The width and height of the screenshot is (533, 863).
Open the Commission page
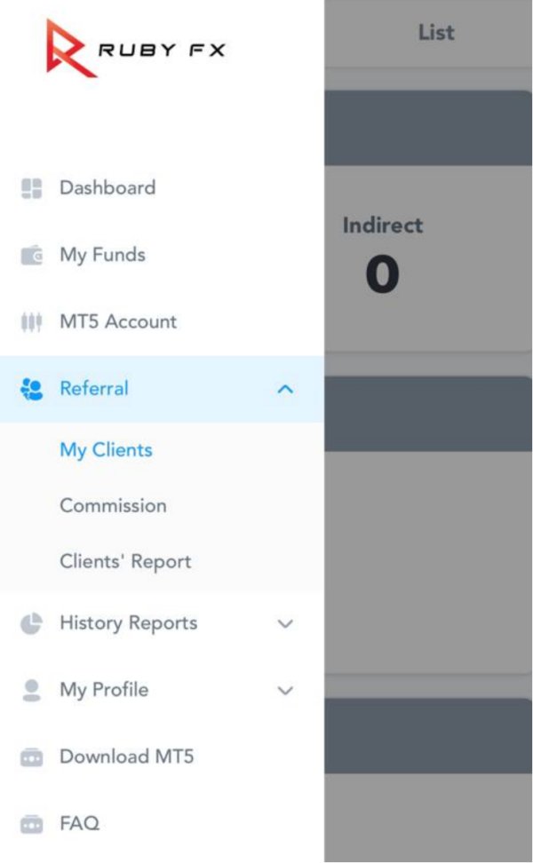pos(113,506)
